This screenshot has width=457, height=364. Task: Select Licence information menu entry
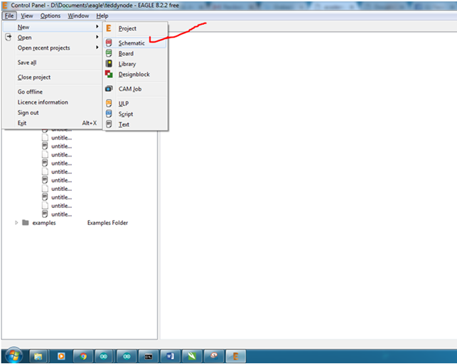pos(53,102)
